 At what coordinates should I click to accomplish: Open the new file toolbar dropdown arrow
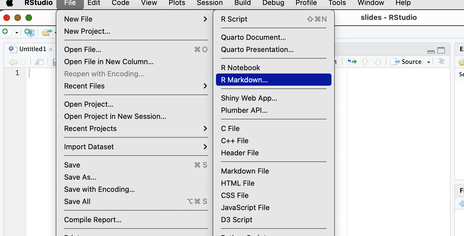tap(17, 33)
